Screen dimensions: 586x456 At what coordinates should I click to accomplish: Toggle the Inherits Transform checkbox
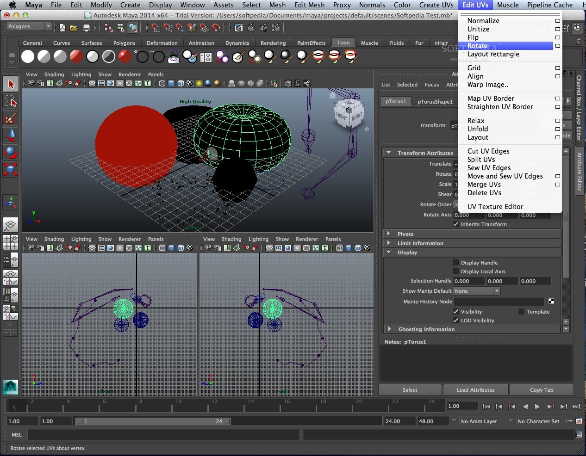[456, 224]
